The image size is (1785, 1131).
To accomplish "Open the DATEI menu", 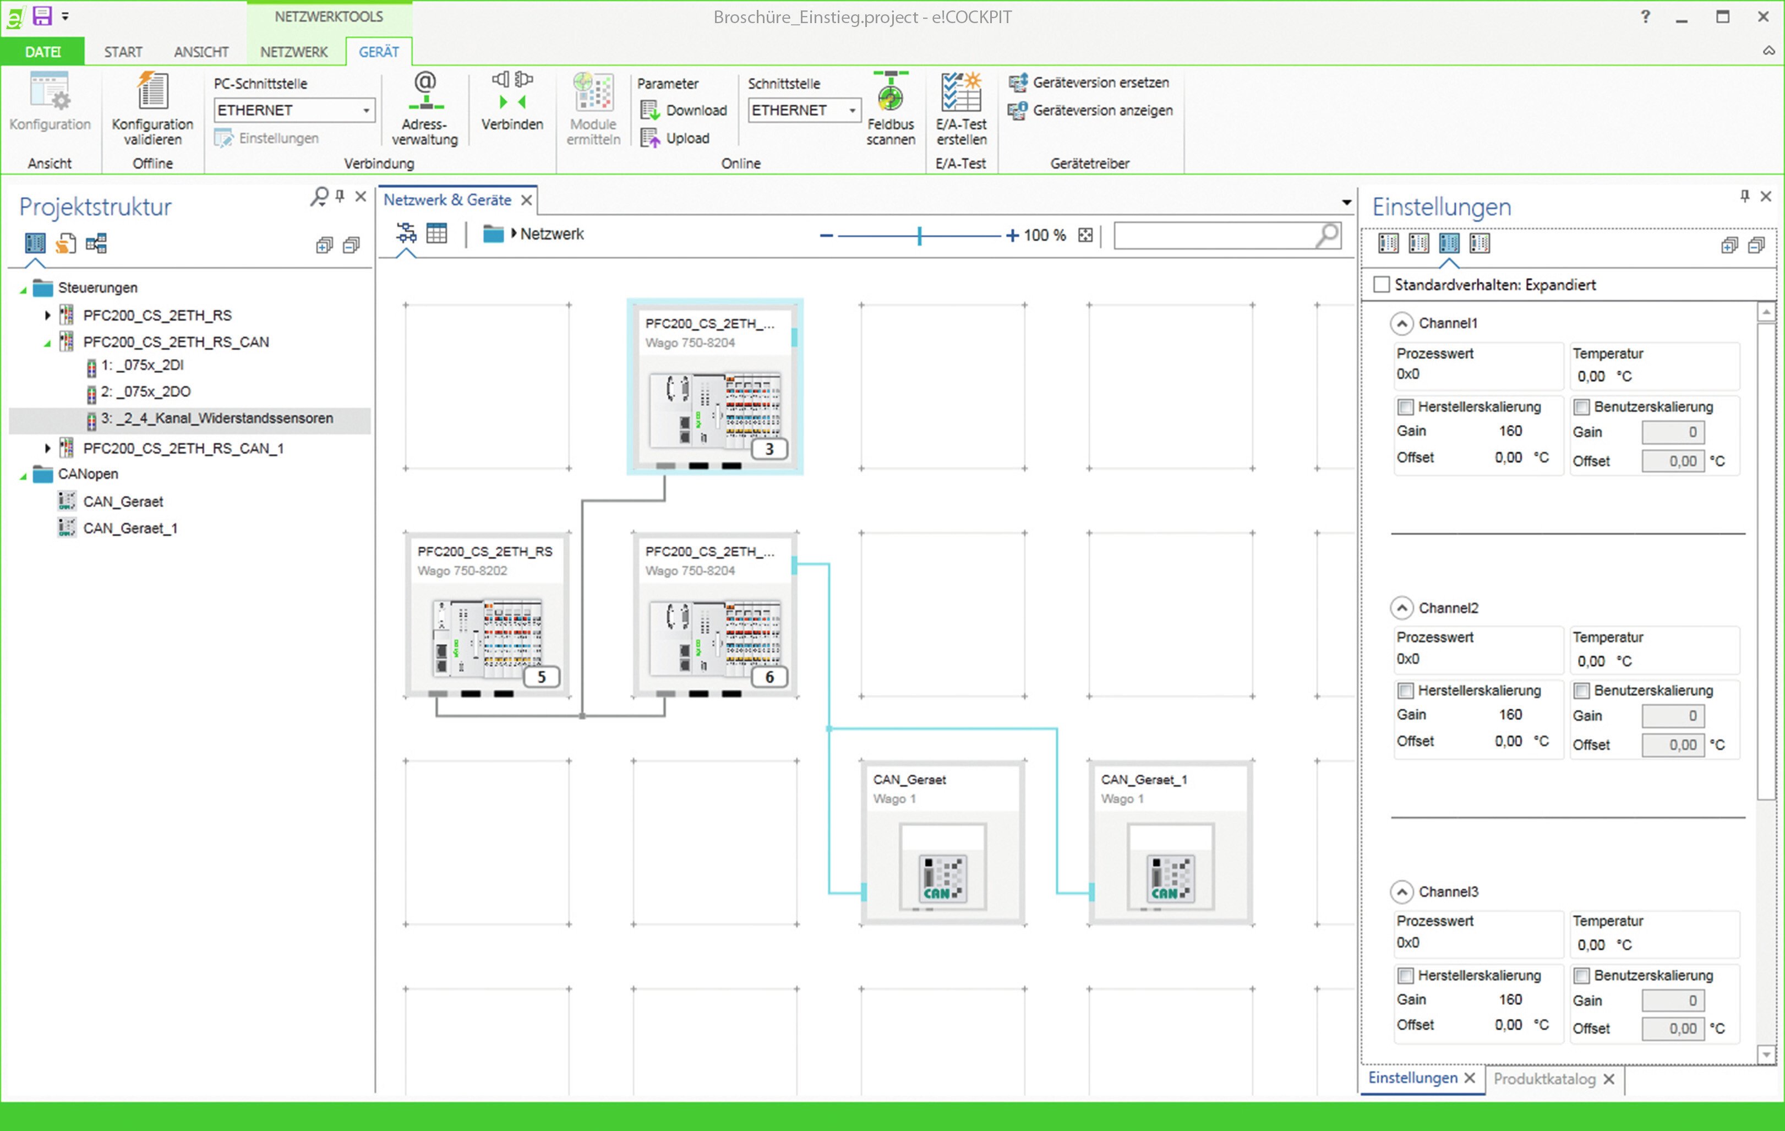I will 42,52.
